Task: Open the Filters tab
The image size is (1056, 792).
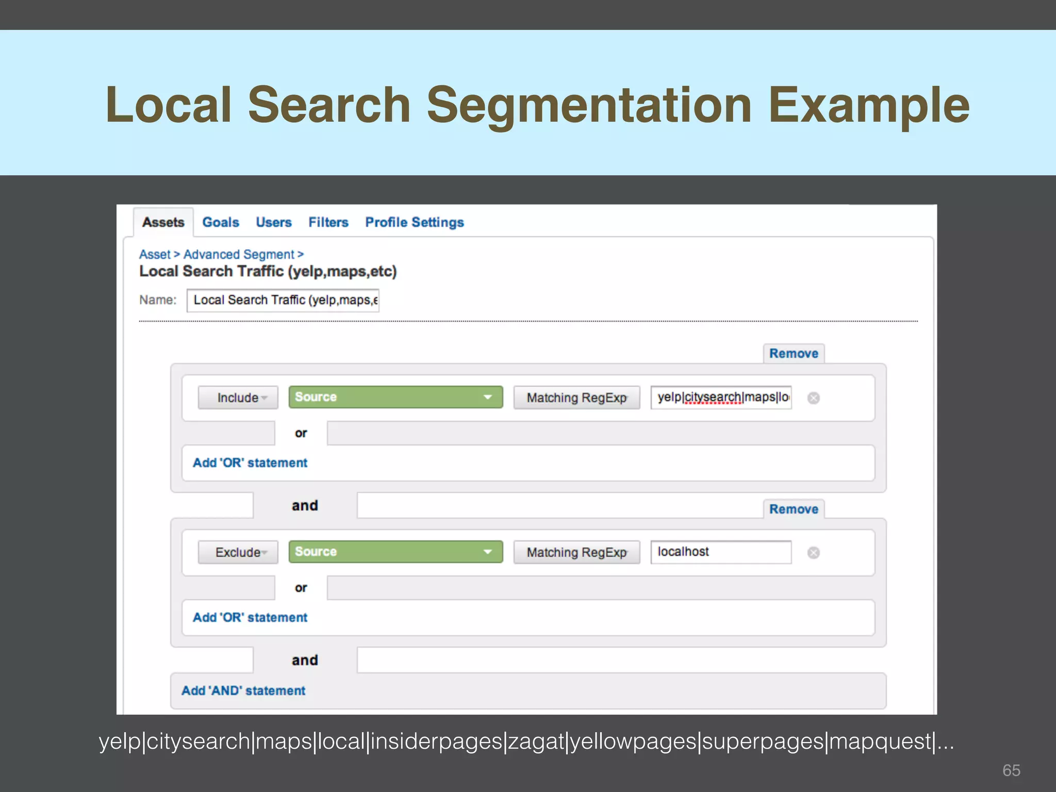Action: (328, 222)
